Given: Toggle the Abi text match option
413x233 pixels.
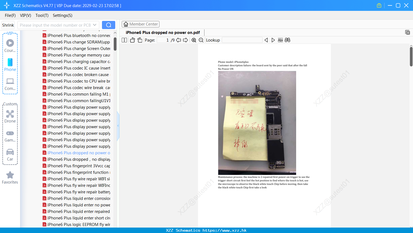Looking at the screenshot, I should pyautogui.click(x=280, y=40).
